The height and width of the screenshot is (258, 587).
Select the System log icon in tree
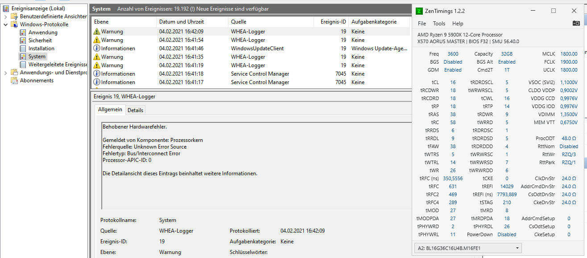[x=23, y=56]
